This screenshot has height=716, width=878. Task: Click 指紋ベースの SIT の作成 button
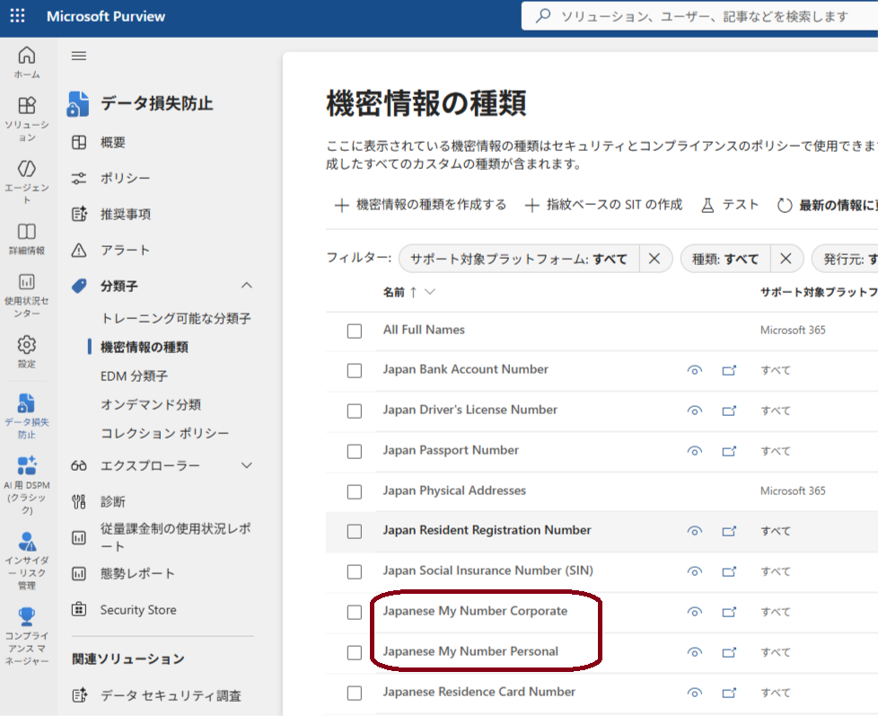pos(603,205)
